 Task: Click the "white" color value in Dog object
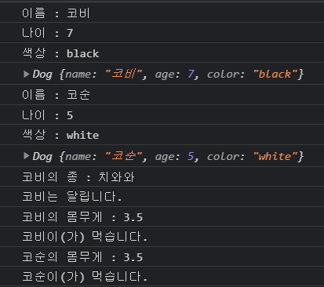pyautogui.click(x=275, y=156)
